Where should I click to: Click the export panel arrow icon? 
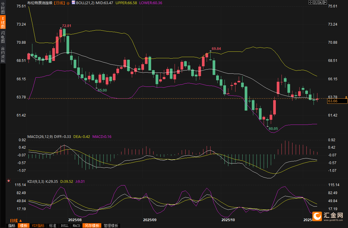[x=325, y=2]
